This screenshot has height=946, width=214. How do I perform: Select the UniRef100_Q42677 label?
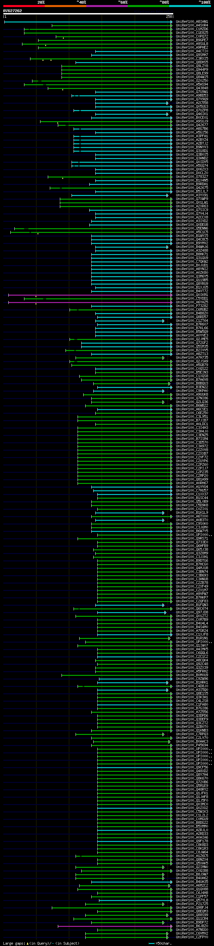pos(192,125)
